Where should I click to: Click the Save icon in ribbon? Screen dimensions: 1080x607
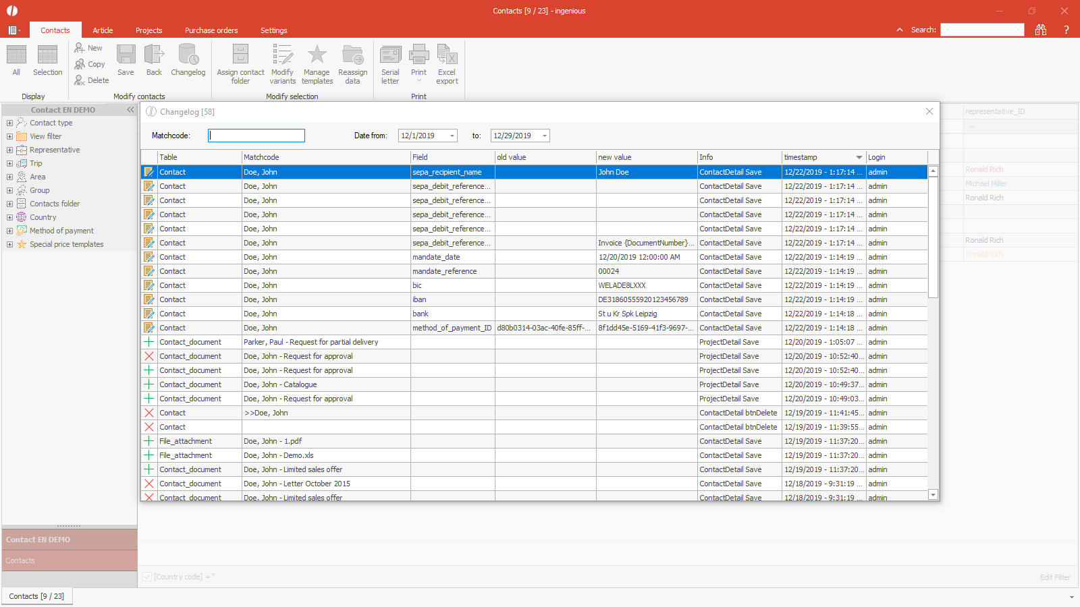126,61
